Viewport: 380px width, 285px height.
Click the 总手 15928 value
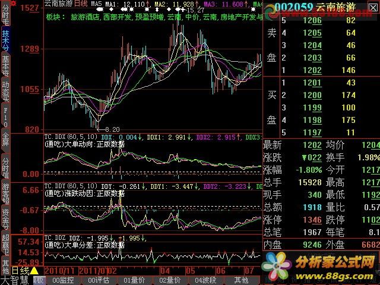(310, 182)
